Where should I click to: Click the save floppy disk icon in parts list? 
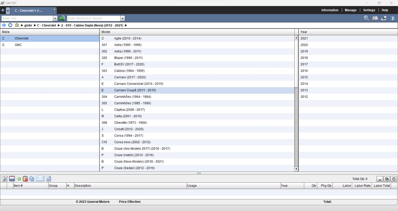click(x=12, y=179)
